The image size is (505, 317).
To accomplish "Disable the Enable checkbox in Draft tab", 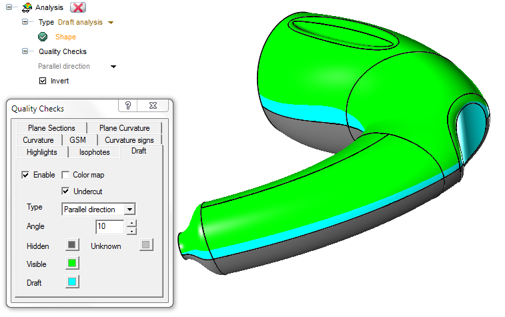I will pyautogui.click(x=26, y=175).
